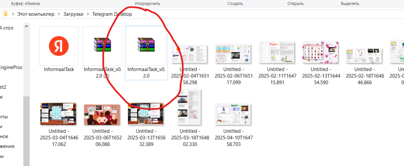Expand the chevron after Загрузки
This screenshot has width=404, height=166.
click(88, 14)
